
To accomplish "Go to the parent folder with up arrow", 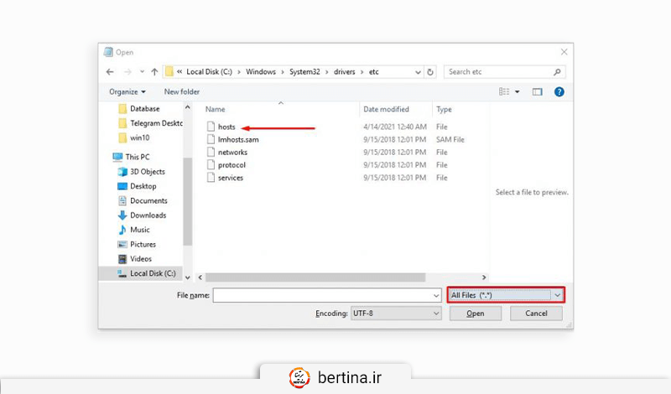I will coord(154,72).
